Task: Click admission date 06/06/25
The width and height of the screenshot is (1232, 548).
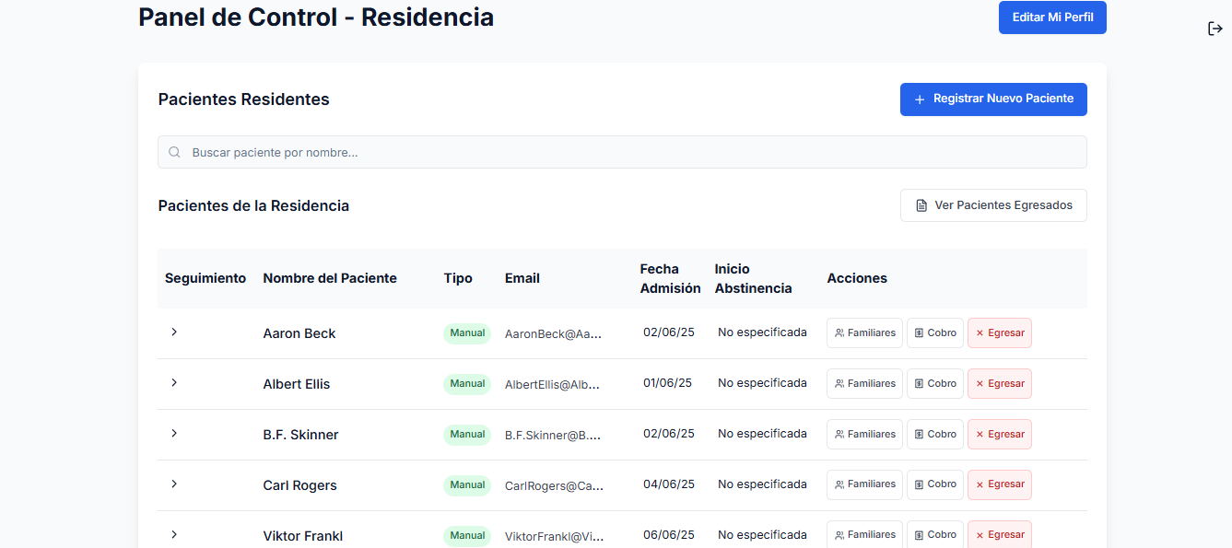Action: (669, 535)
